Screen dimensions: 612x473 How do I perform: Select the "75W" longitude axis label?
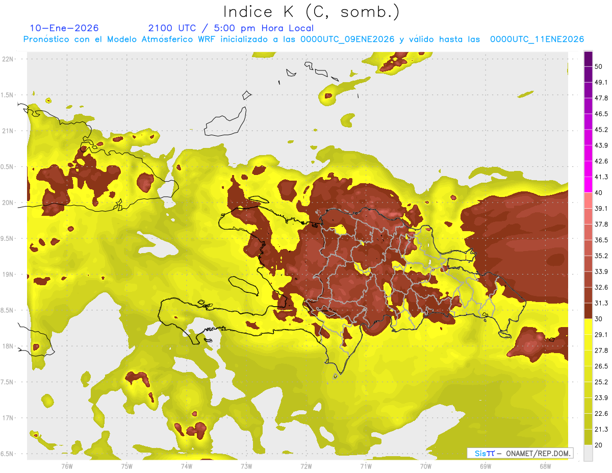point(126,466)
